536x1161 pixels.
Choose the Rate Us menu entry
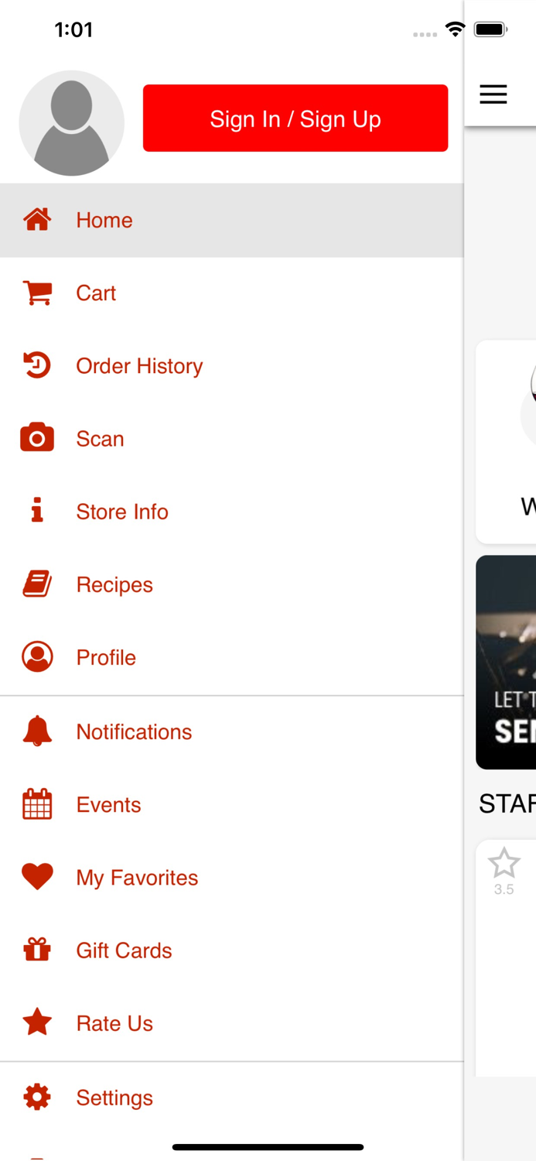coord(114,1023)
